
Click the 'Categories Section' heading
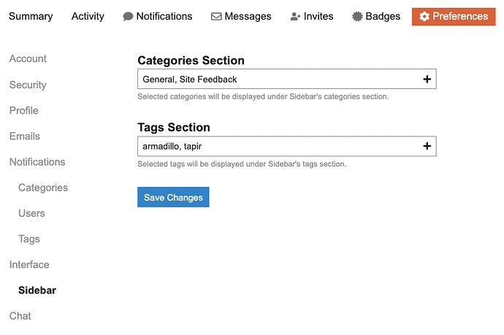pos(191,61)
